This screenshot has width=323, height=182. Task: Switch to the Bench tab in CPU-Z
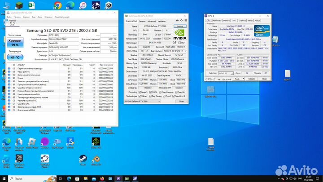[250, 20]
